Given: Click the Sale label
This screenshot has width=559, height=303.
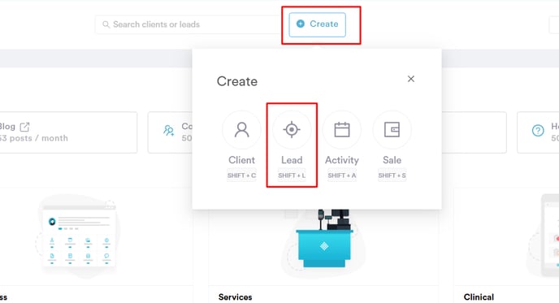Looking at the screenshot, I should tap(392, 160).
